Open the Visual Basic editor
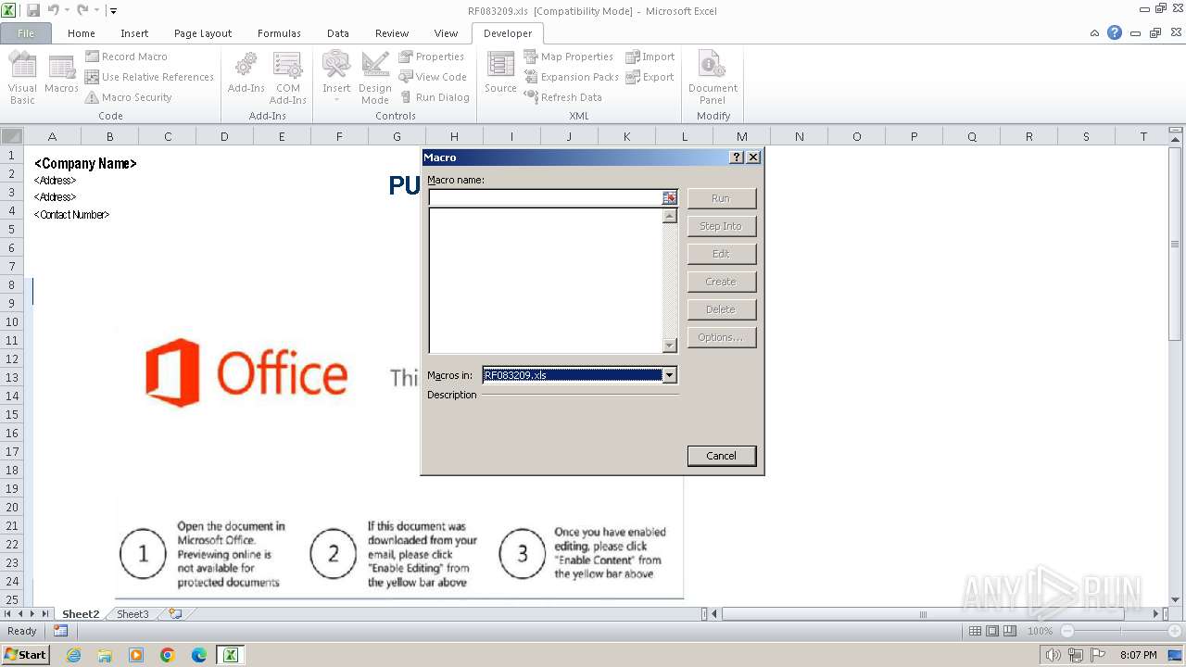The image size is (1186, 667). (x=22, y=78)
